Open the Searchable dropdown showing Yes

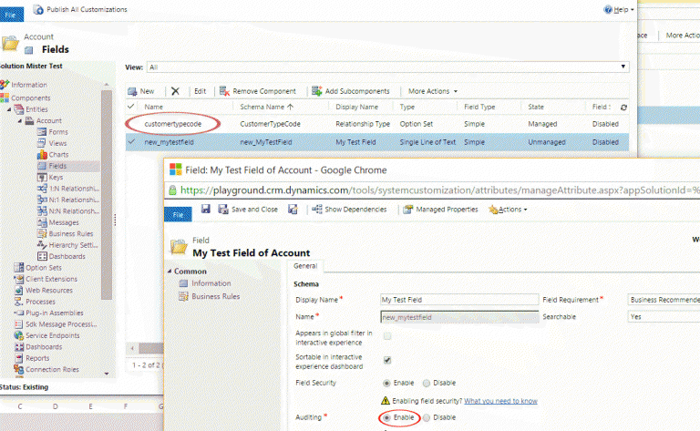pyautogui.click(x=664, y=317)
